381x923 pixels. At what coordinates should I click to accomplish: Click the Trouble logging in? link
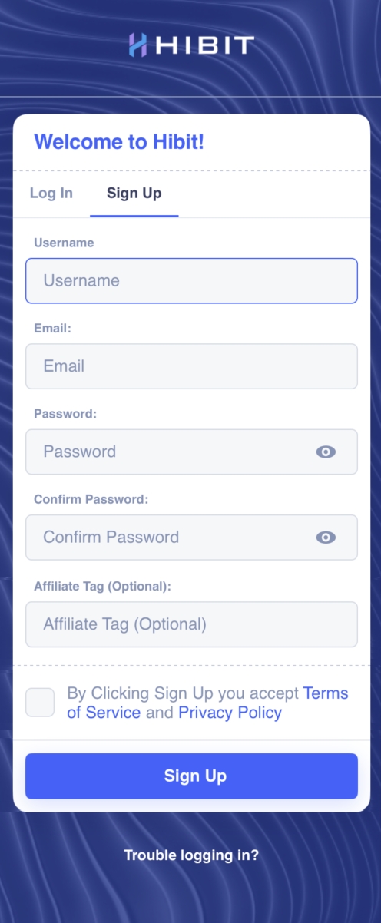[x=191, y=855]
